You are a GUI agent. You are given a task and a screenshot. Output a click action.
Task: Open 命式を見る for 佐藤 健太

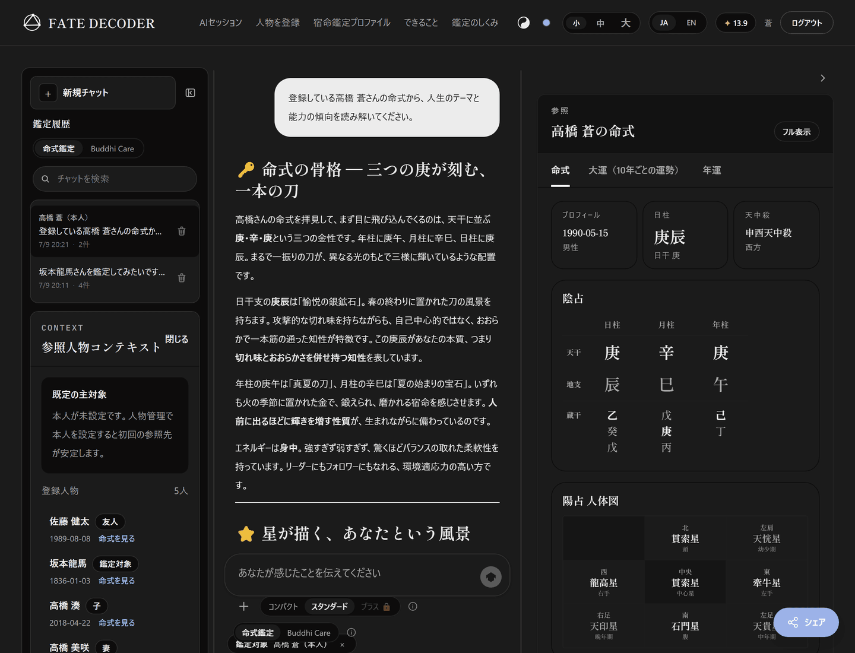117,538
